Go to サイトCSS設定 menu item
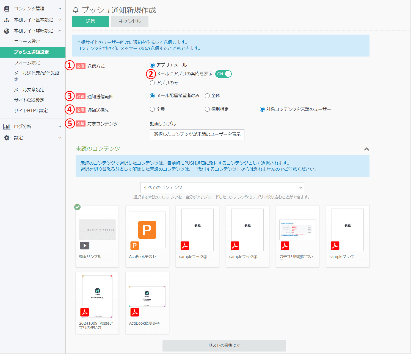Image resolution: width=411 pixels, height=354 pixels. click(29, 100)
